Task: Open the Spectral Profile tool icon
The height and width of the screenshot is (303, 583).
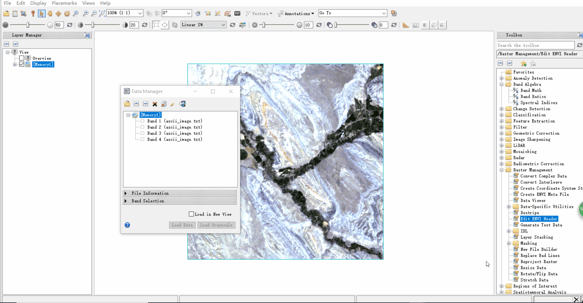Action: (208, 13)
